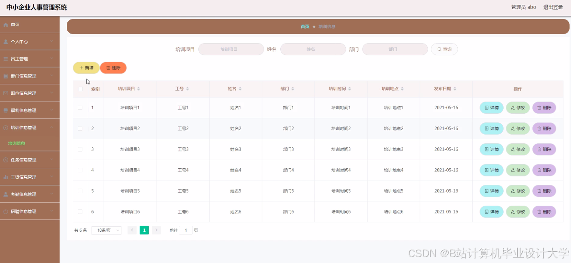Click the icon beside 培训信息管理
571x263 pixels.
pos(6,128)
